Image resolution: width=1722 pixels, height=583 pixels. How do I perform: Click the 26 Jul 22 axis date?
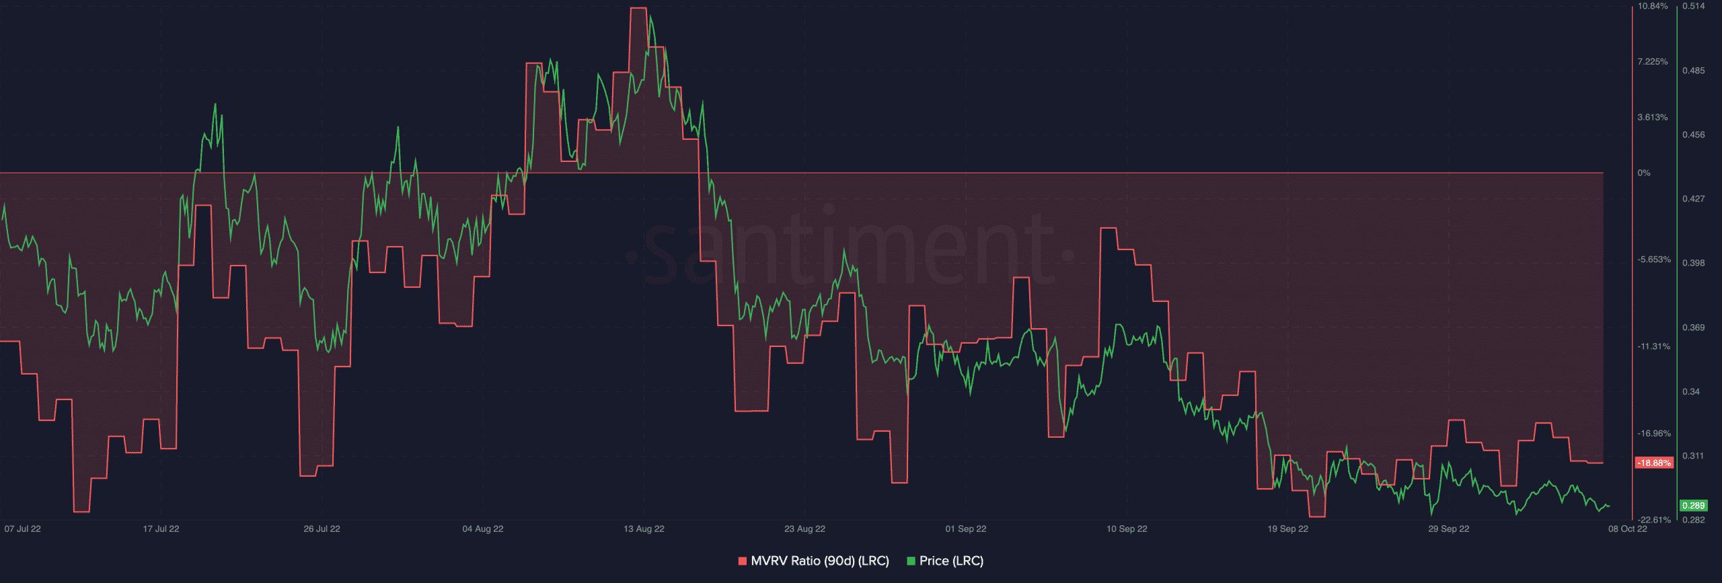click(322, 529)
